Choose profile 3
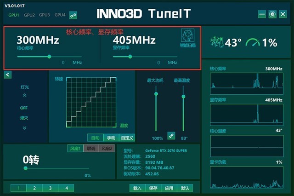 point(50,188)
